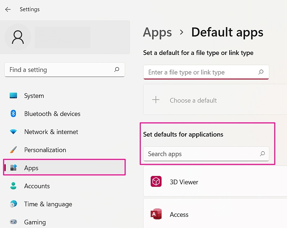Click the file type or link type field
This screenshot has width=287, height=228.
pyautogui.click(x=202, y=72)
